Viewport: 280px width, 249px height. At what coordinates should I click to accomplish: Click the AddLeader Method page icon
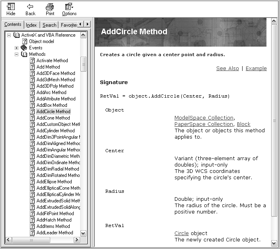coord(32,233)
